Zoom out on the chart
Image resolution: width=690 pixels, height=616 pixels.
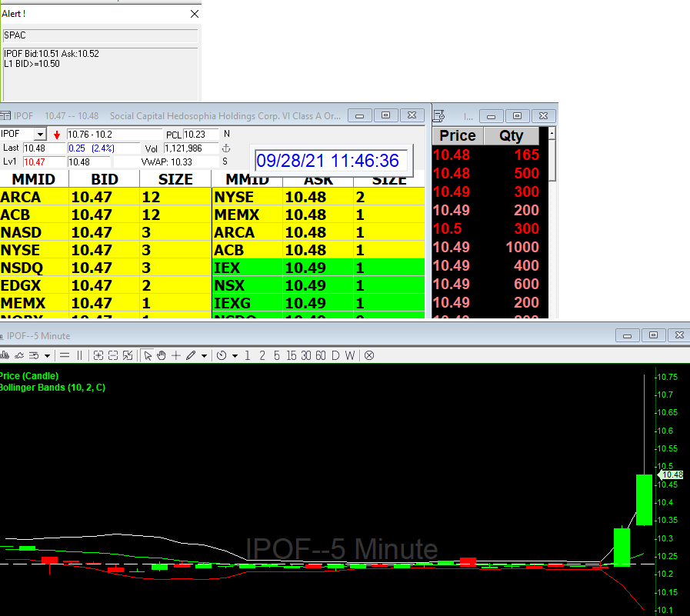coord(113,355)
